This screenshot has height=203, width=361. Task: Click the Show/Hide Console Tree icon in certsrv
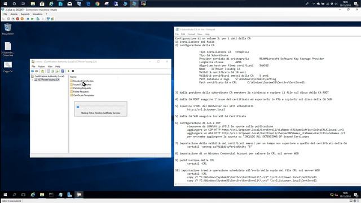click(48, 71)
